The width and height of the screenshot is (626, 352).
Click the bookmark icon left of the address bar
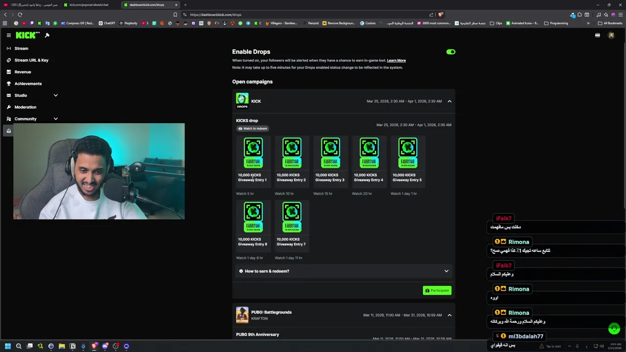coord(175,15)
